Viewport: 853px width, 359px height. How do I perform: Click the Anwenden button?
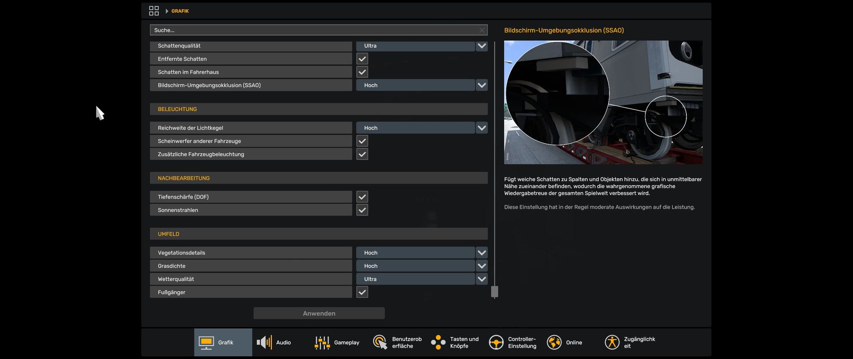[319, 313]
